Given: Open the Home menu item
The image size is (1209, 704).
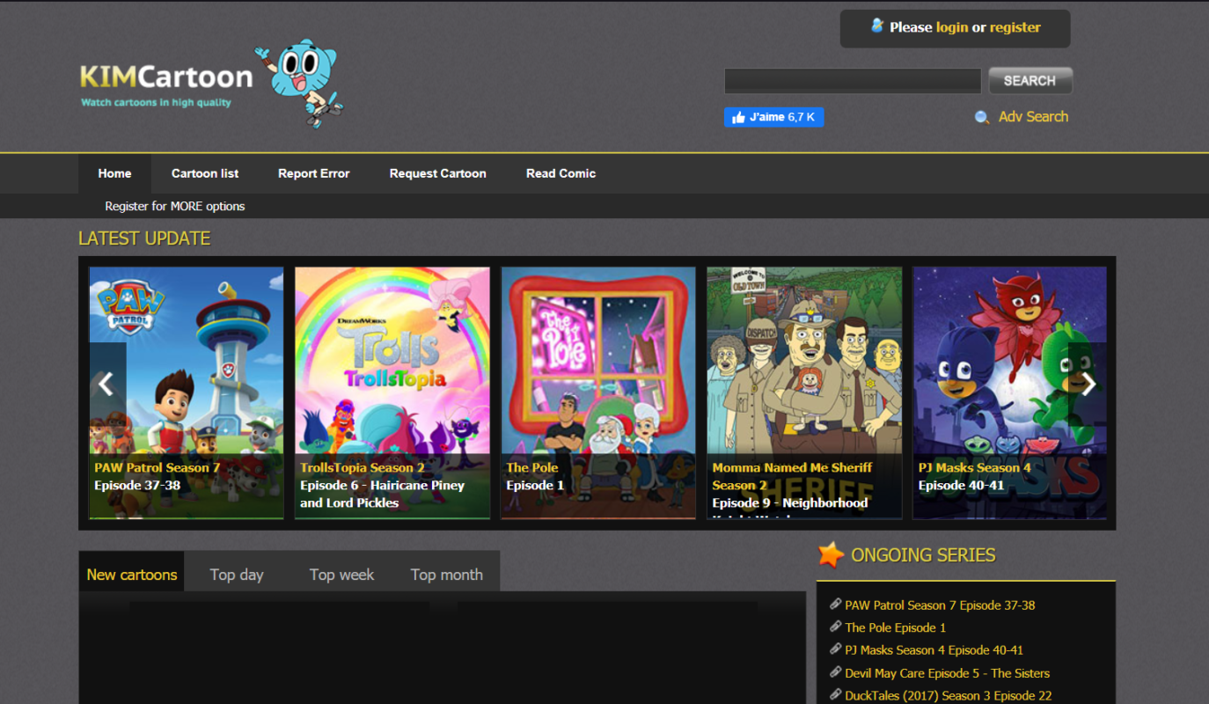Looking at the screenshot, I should coord(114,173).
